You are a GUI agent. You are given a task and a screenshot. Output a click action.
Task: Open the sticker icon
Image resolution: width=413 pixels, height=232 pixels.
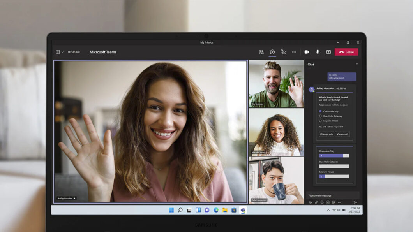coord(334,202)
